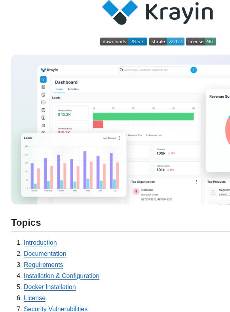Open the Krayin dashboard preview image
The height and width of the screenshot is (312, 230).
(120, 130)
